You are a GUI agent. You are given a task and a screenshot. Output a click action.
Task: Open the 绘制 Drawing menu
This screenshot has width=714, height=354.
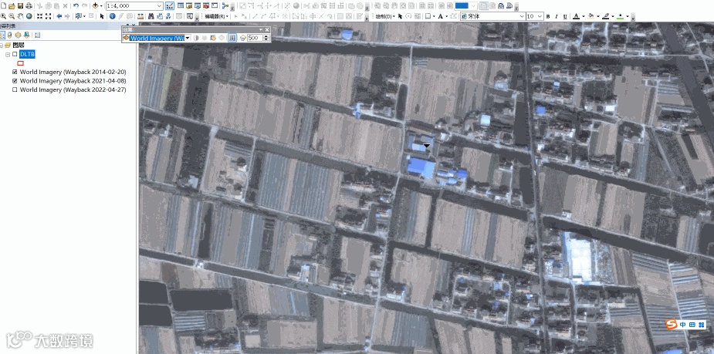pyautogui.click(x=385, y=16)
